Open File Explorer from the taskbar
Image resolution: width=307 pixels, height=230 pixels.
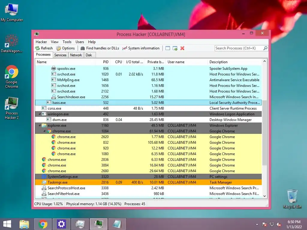coord(24,224)
